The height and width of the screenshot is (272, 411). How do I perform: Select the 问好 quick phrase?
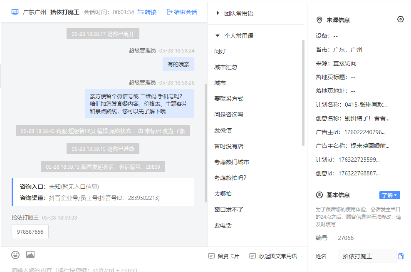pyautogui.click(x=220, y=51)
